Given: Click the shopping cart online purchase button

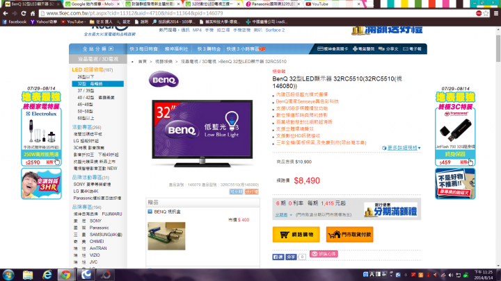Looking at the screenshot, I should (296, 235).
